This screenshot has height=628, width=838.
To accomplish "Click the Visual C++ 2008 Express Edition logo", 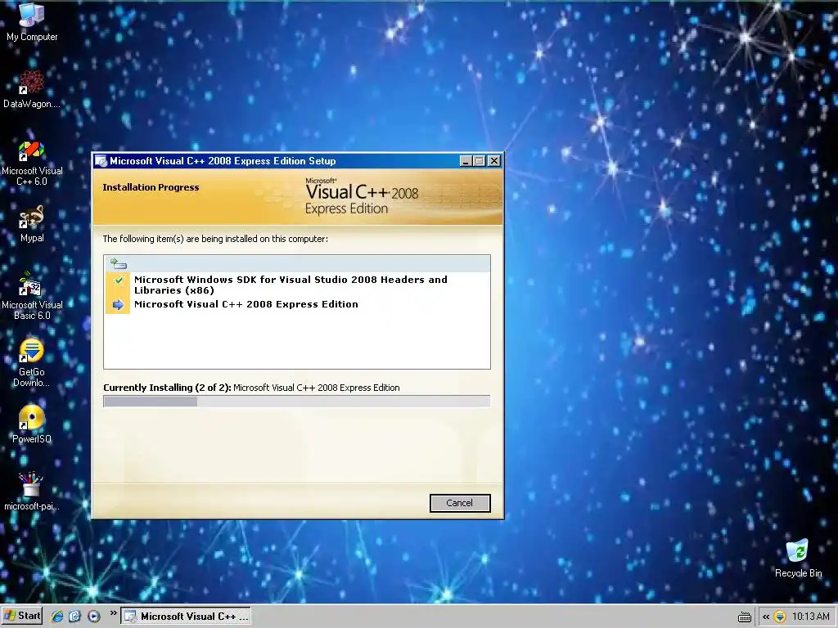I will (362, 196).
